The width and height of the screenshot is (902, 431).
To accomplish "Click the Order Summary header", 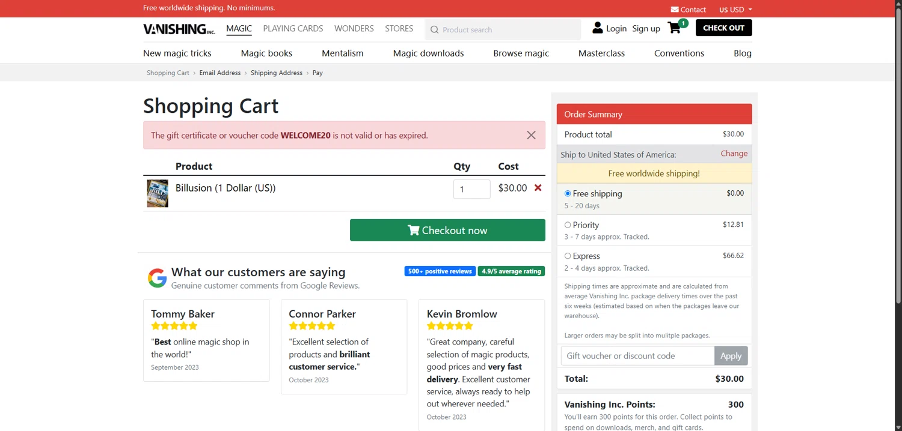I will pos(654,114).
